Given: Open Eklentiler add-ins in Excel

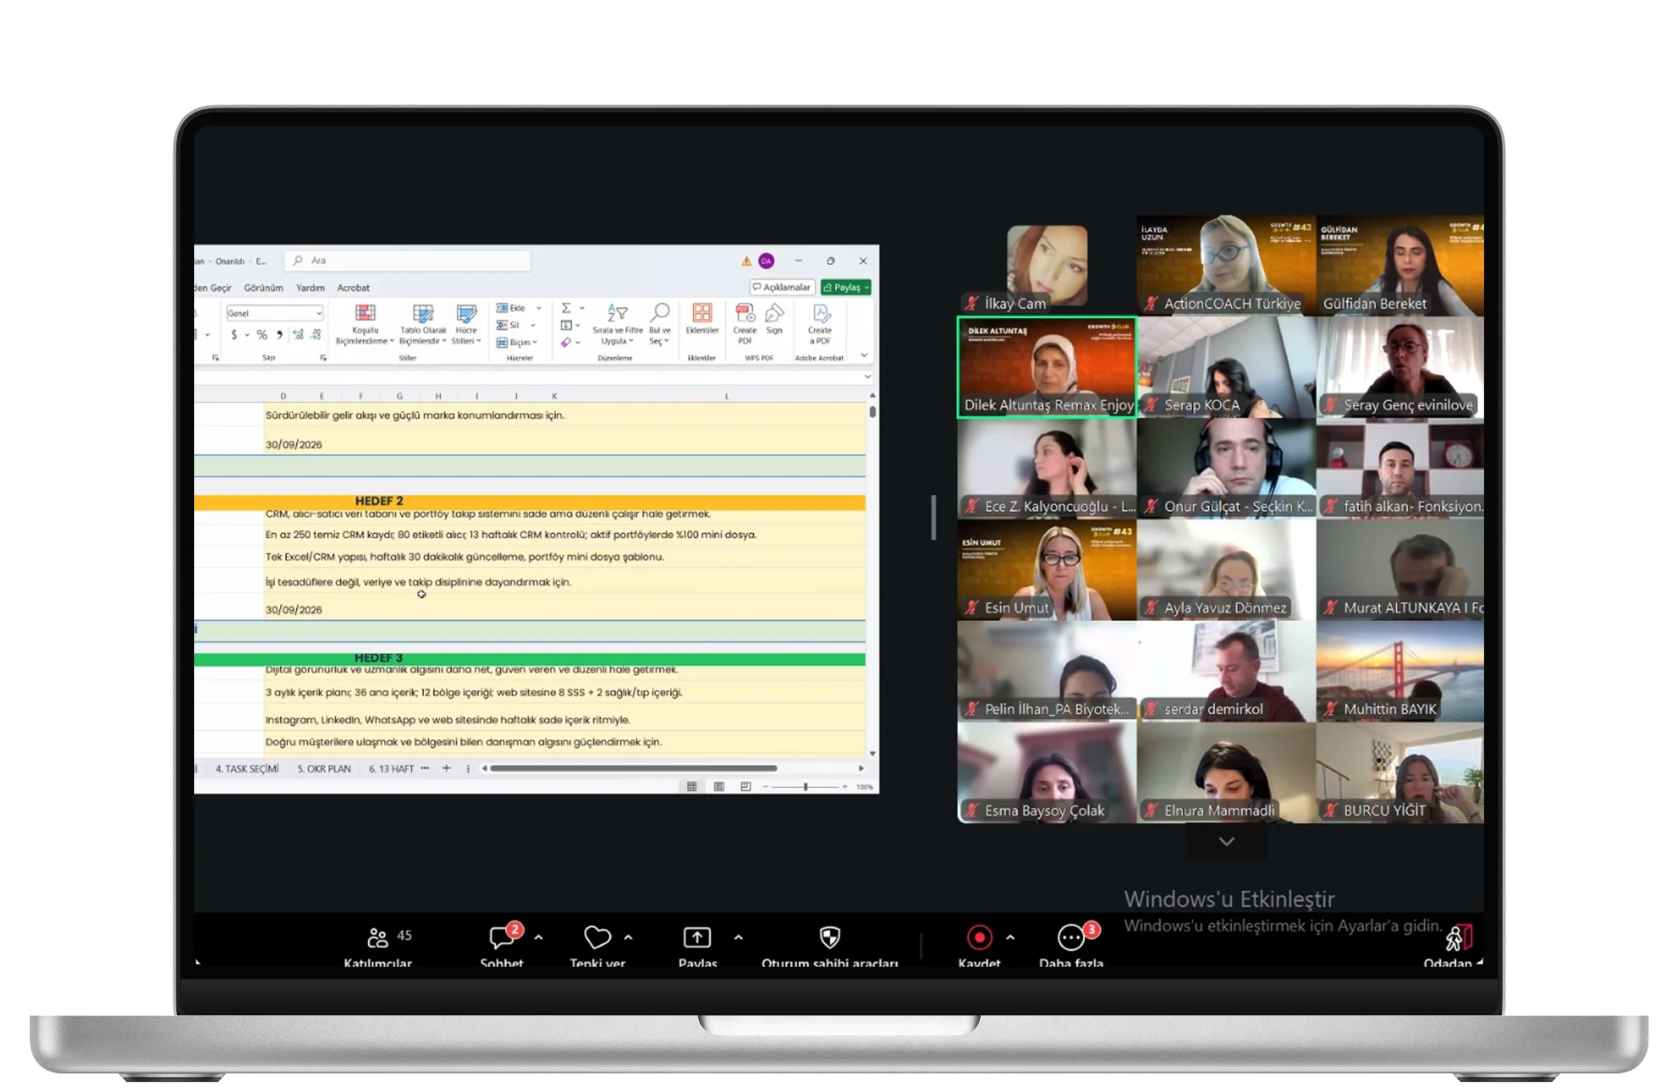Looking at the screenshot, I should pos(702,319).
